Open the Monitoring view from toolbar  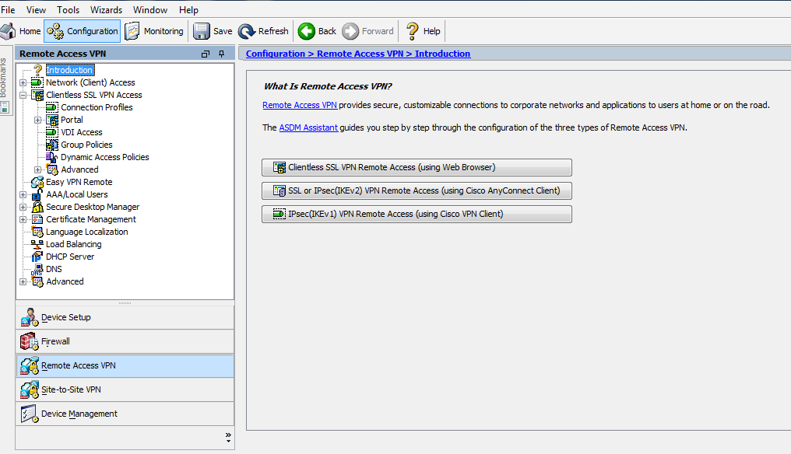tap(133, 31)
